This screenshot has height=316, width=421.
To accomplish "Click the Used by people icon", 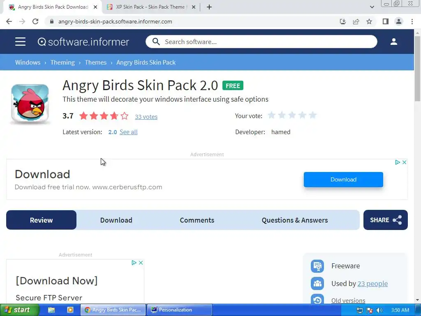I will pos(317,283).
